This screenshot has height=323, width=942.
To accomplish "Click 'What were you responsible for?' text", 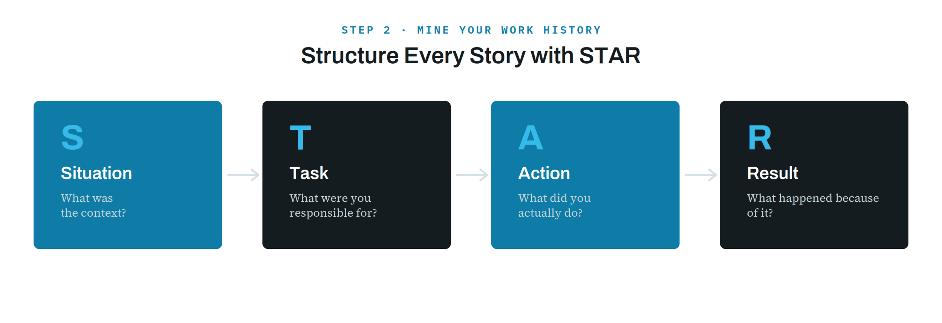I will point(333,205).
